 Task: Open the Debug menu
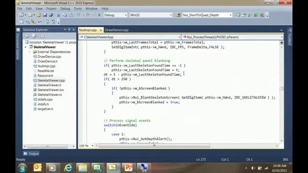[x=65, y=9]
